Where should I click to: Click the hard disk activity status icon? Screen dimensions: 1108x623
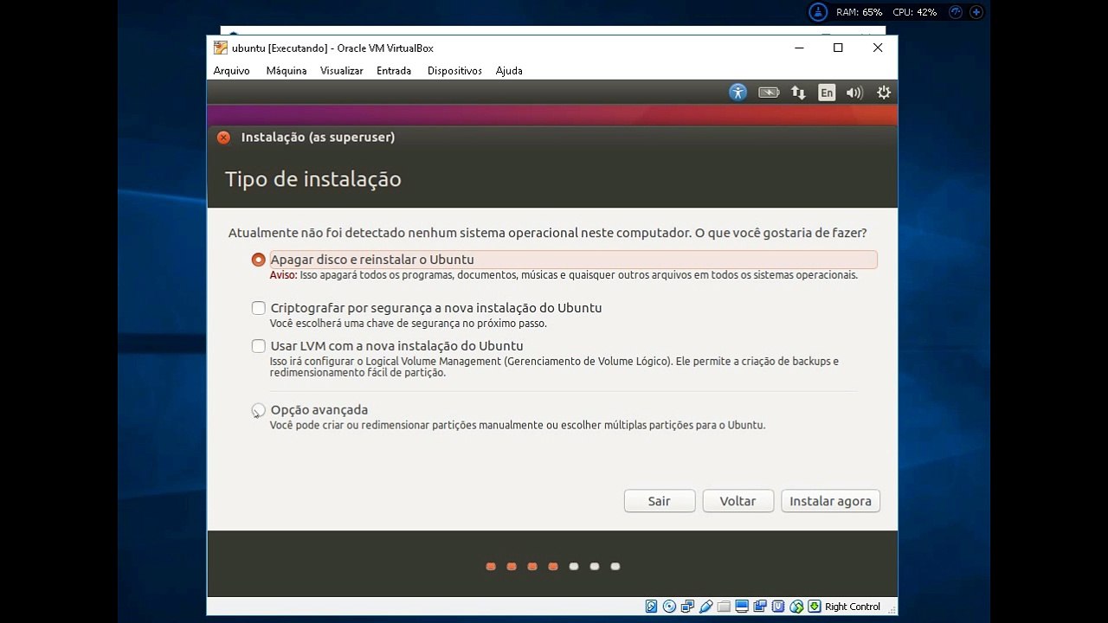pyautogui.click(x=651, y=607)
